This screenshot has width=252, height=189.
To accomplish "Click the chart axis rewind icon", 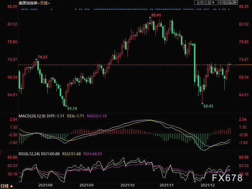I will [226, 2].
